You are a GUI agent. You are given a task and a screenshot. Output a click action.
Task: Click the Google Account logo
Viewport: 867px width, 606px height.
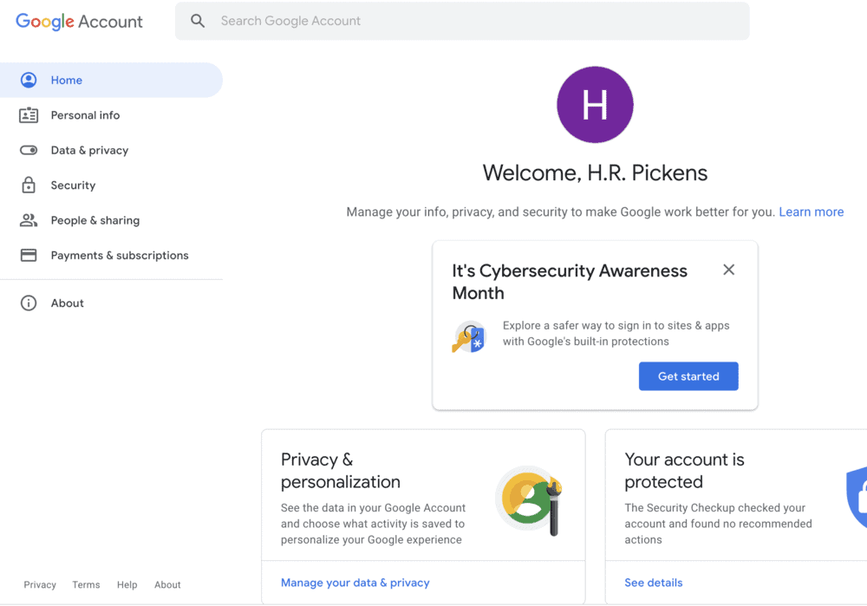pos(79,21)
